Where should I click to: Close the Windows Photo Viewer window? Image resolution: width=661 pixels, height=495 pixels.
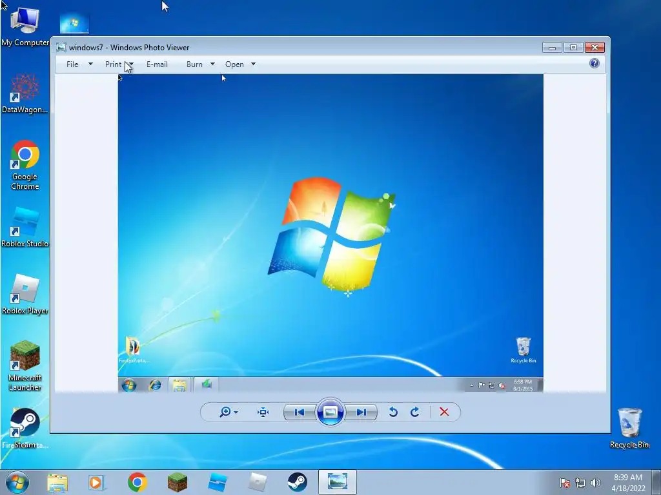(x=595, y=48)
